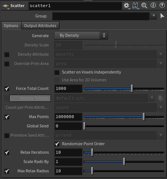The image size is (167, 179).
Task: Click the Density Texture label button
Action: [x=30, y=98]
